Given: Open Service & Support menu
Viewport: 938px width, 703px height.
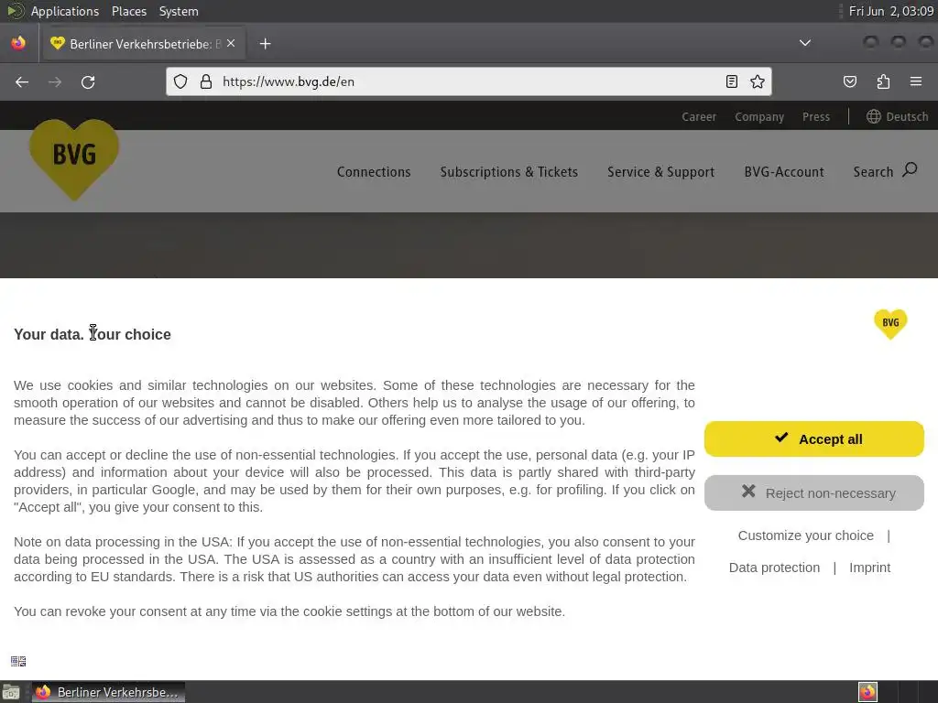Looking at the screenshot, I should (661, 172).
